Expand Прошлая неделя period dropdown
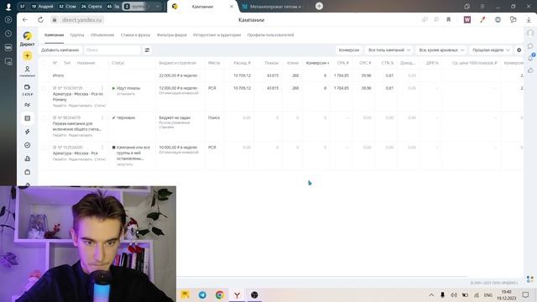 click(491, 50)
